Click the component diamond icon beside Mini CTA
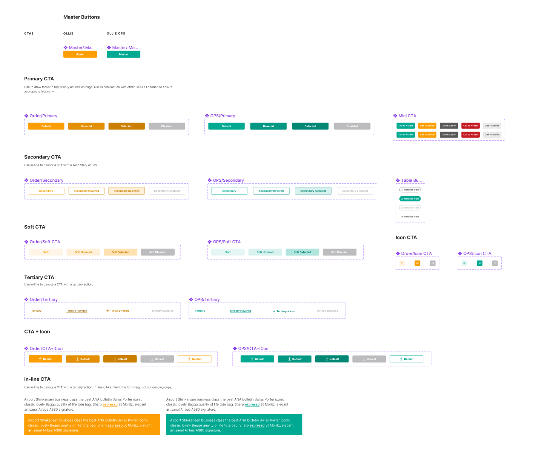Image resolution: width=545 pixels, height=459 pixels. (395, 116)
